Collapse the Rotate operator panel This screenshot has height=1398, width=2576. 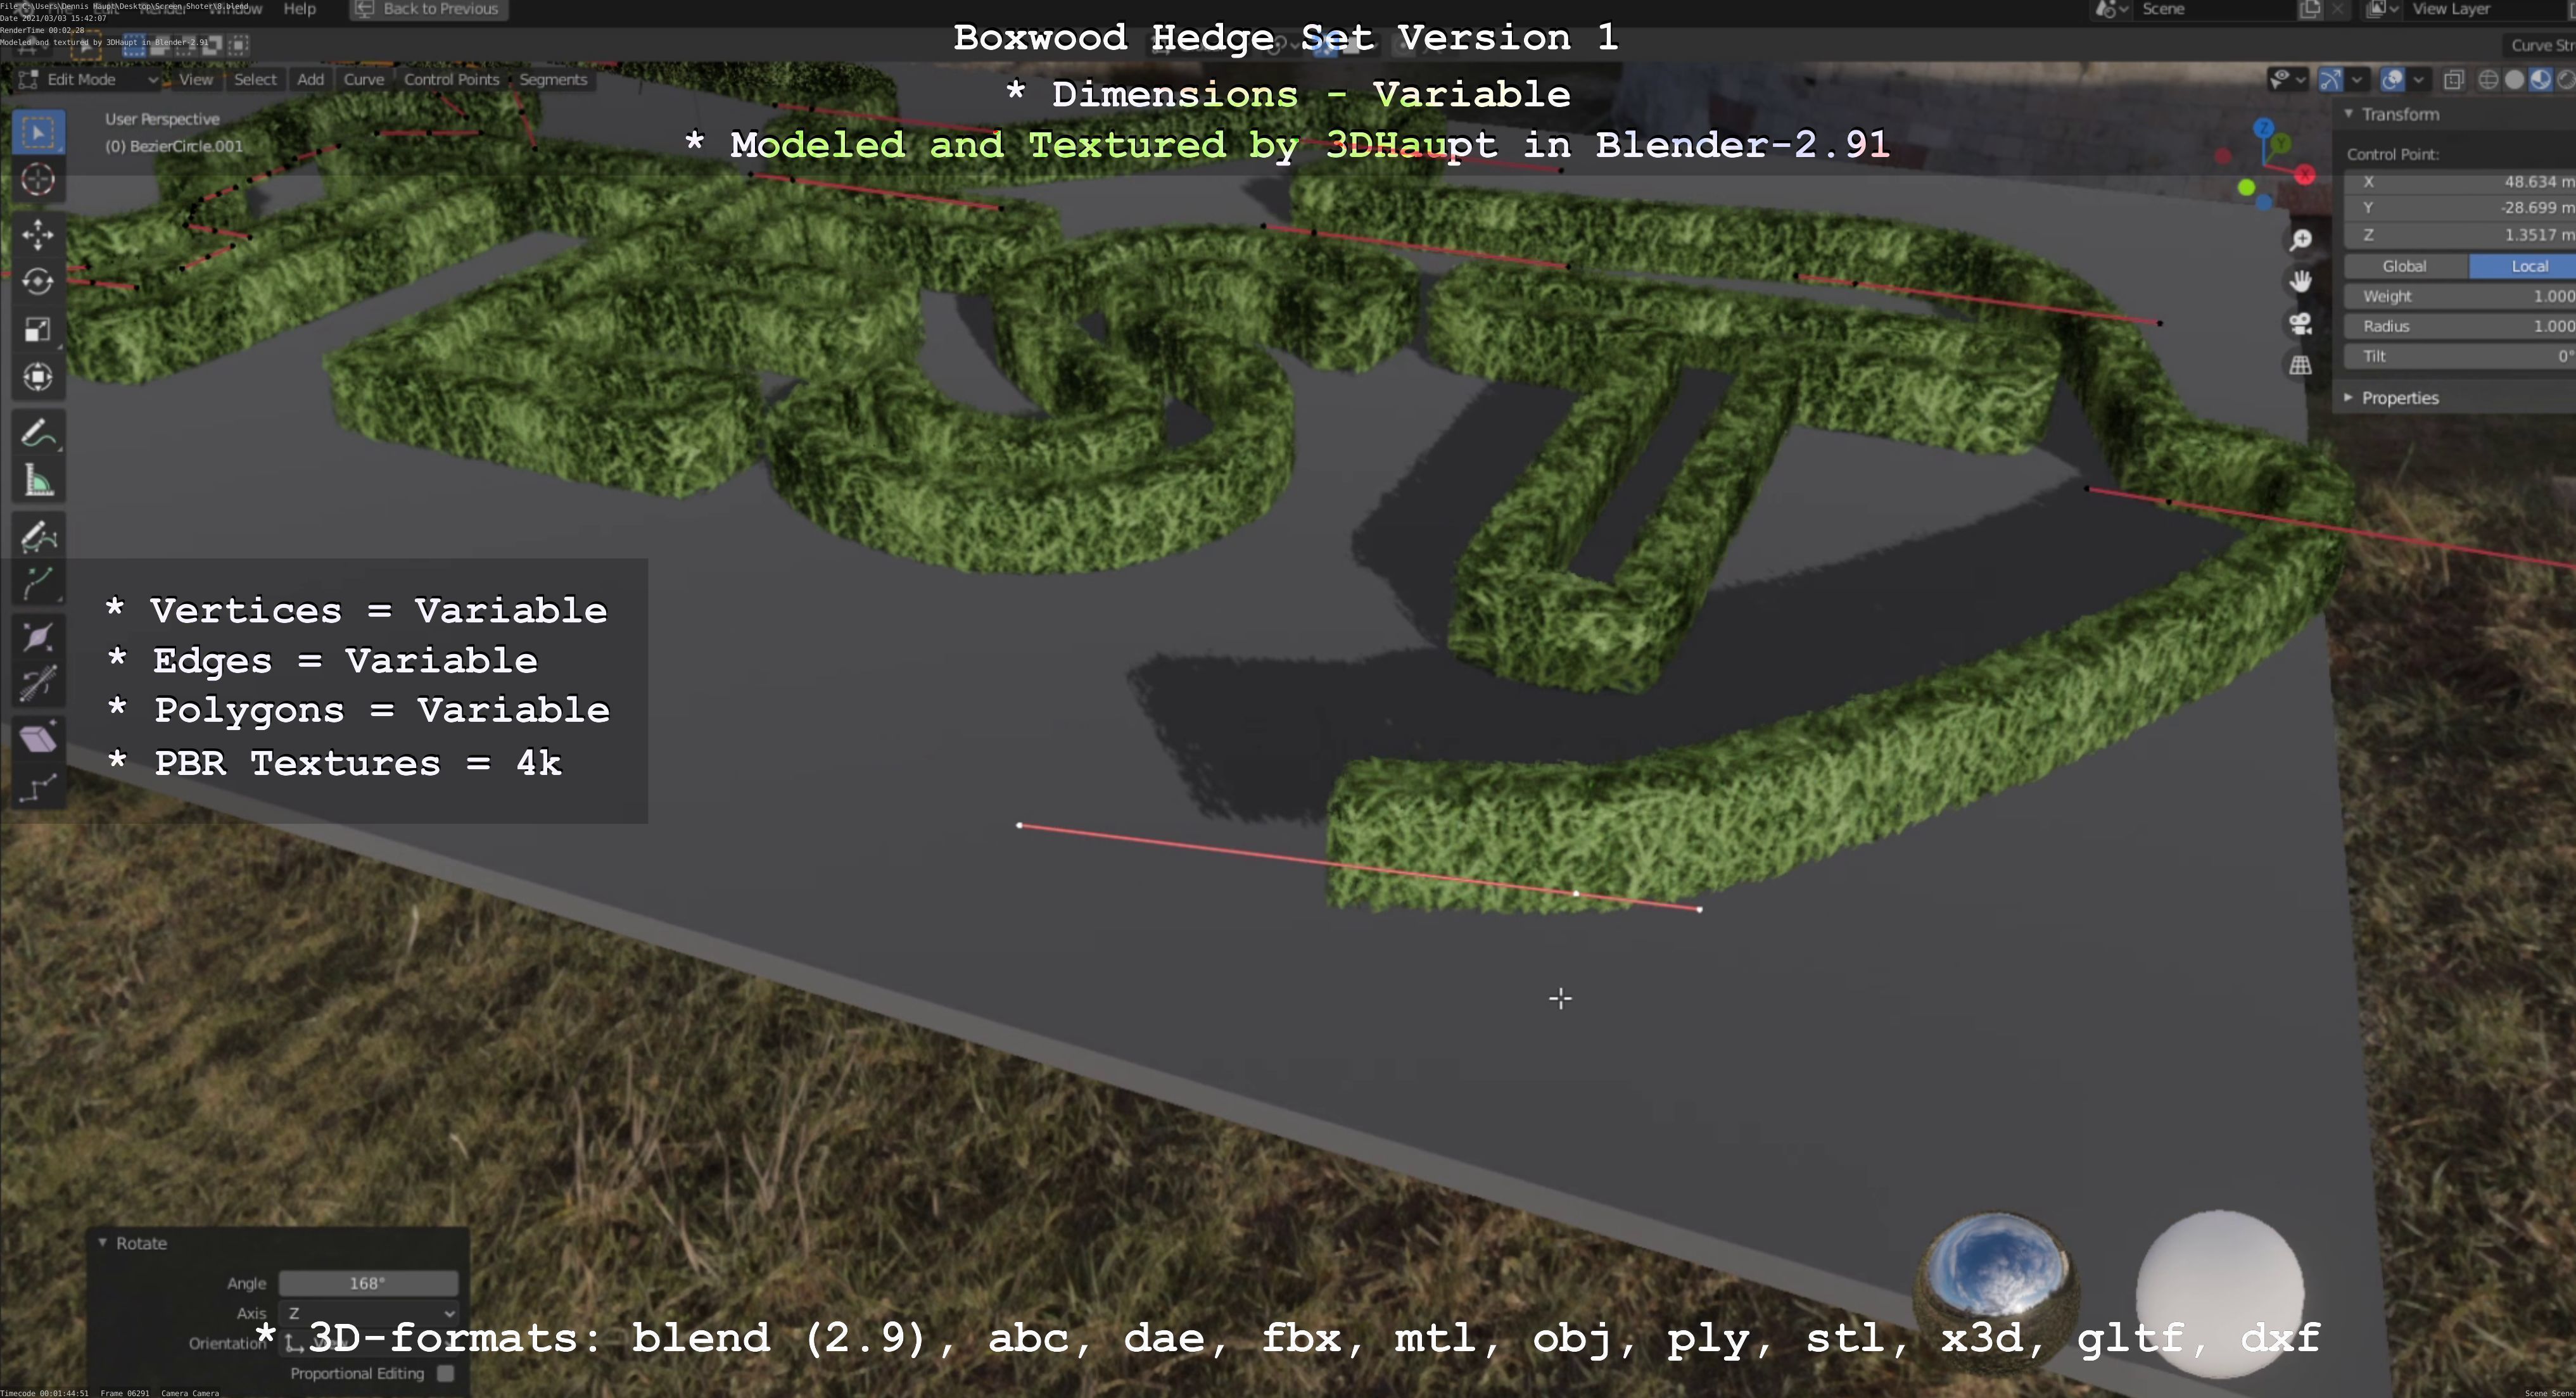(102, 1243)
